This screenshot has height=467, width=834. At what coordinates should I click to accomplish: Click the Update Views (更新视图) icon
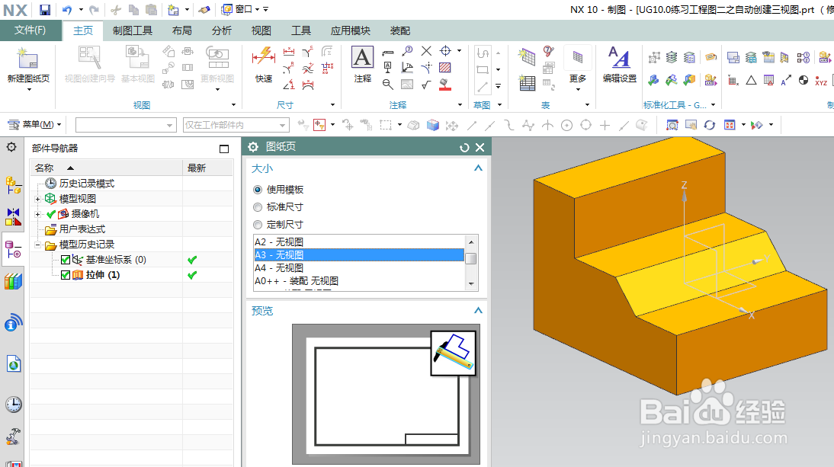pyautogui.click(x=217, y=57)
